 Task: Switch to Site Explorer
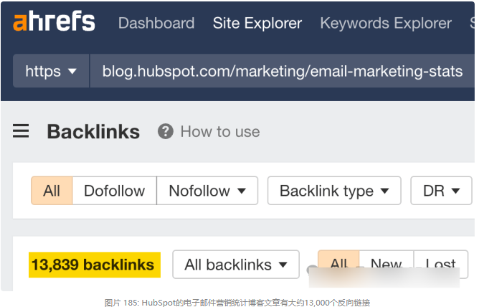coord(257,23)
